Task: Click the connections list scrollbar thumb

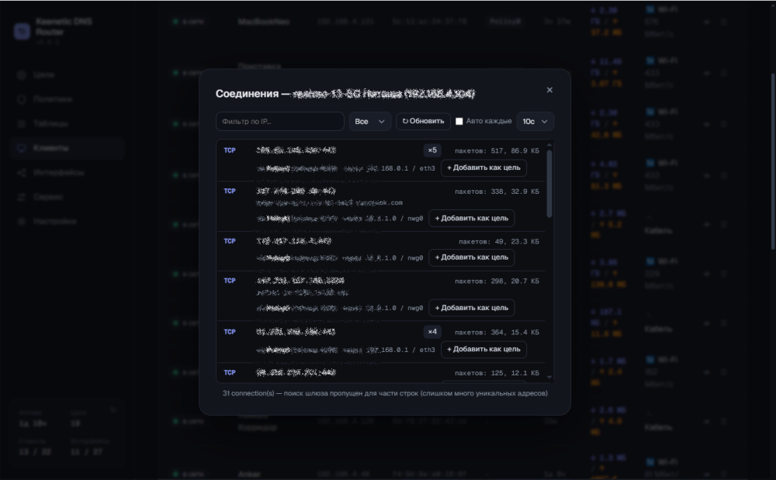Action: pos(549,184)
